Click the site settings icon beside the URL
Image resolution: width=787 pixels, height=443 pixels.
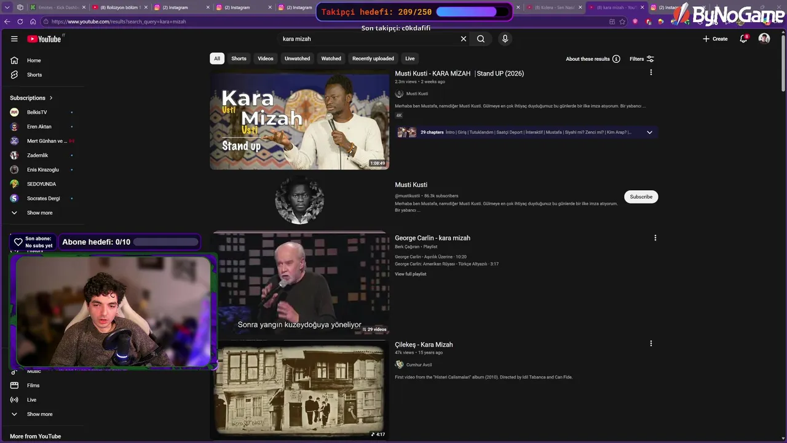[x=46, y=22]
